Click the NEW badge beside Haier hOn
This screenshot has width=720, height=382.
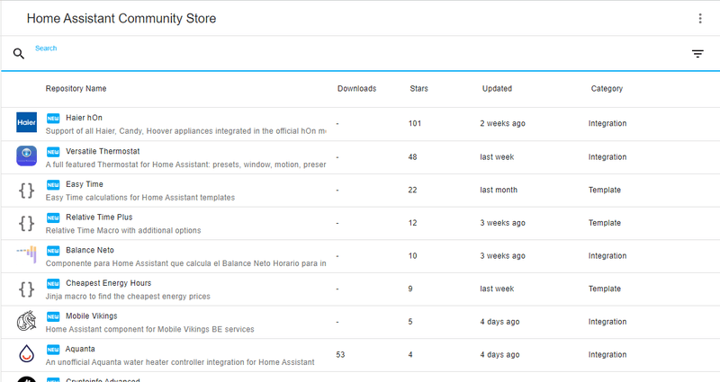pyautogui.click(x=53, y=119)
